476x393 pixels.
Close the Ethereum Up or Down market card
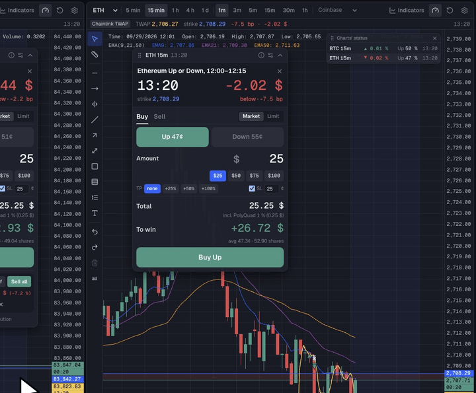pos(280,71)
